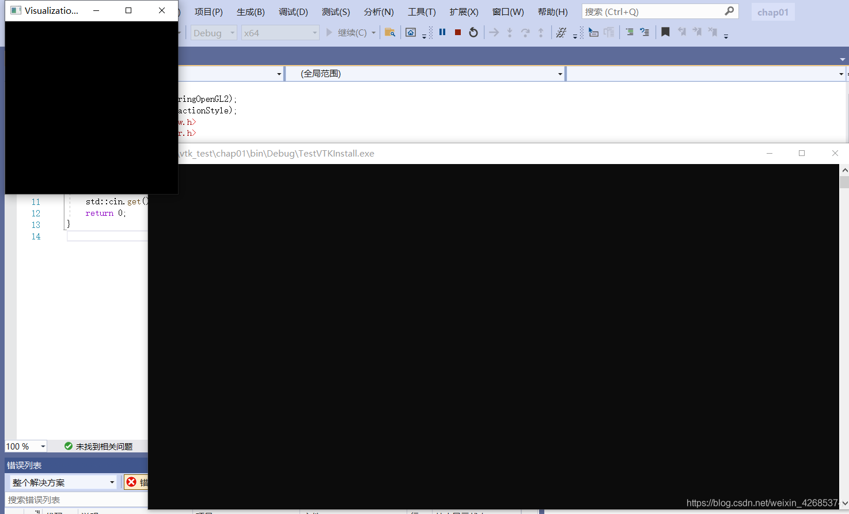Open the 100% zoom level dropdown

25,446
